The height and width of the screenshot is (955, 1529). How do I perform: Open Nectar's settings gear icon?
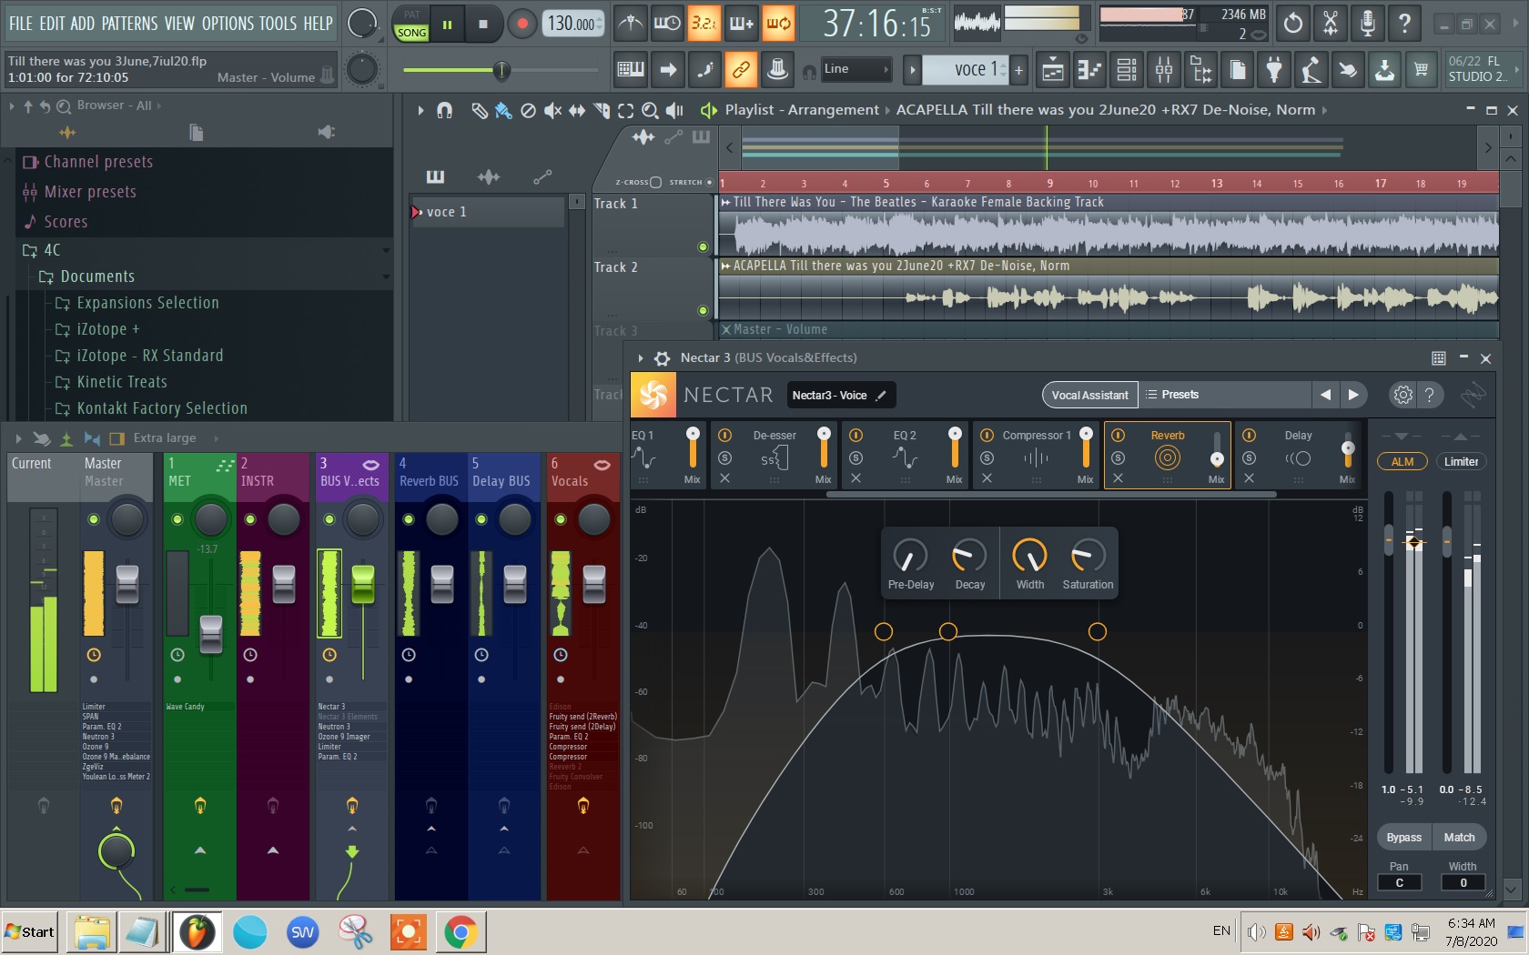coord(1402,395)
